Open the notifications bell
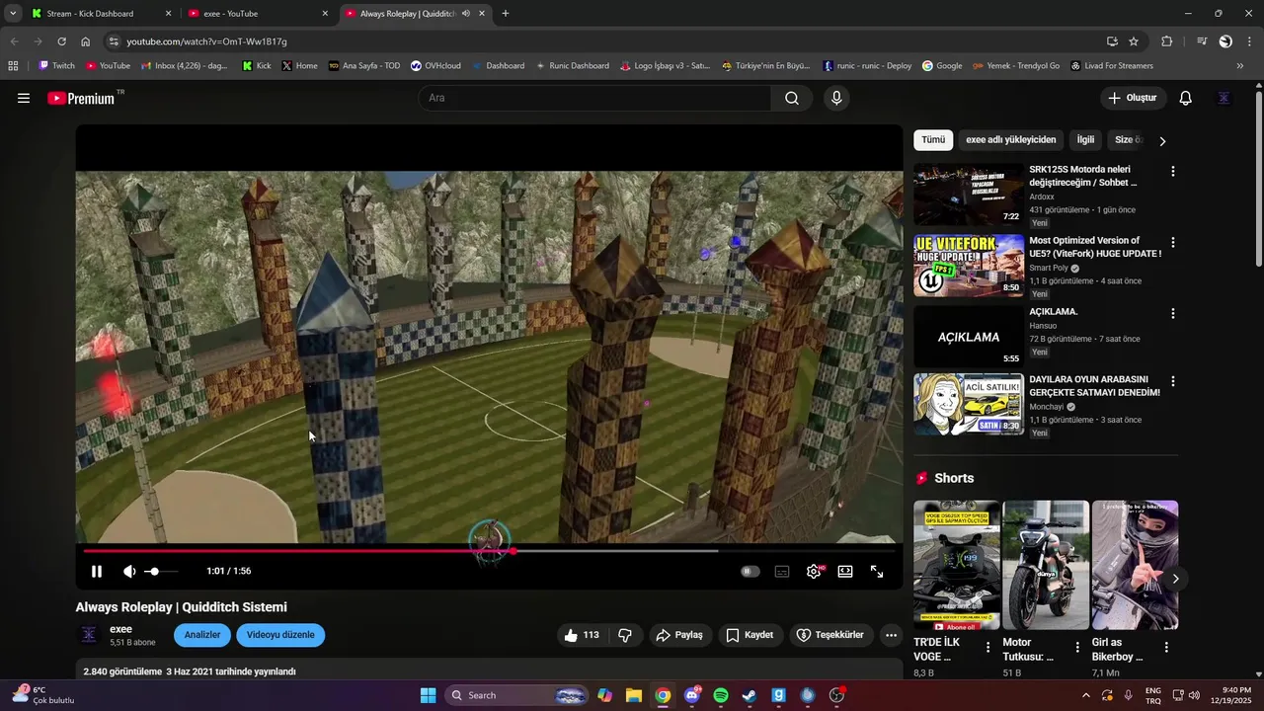The width and height of the screenshot is (1264, 711). click(x=1186, y=98)
